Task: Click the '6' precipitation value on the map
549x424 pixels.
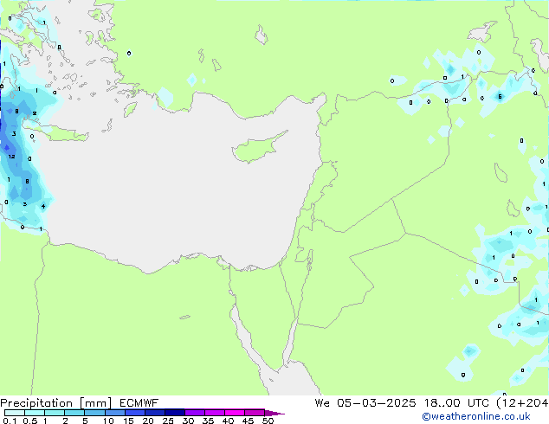Action: [x=500, y=97]
